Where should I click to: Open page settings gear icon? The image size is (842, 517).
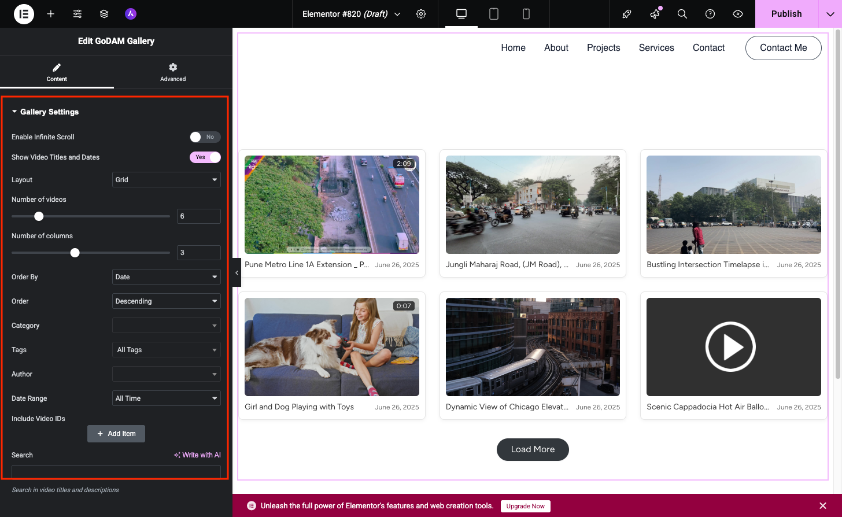point(421,14)
